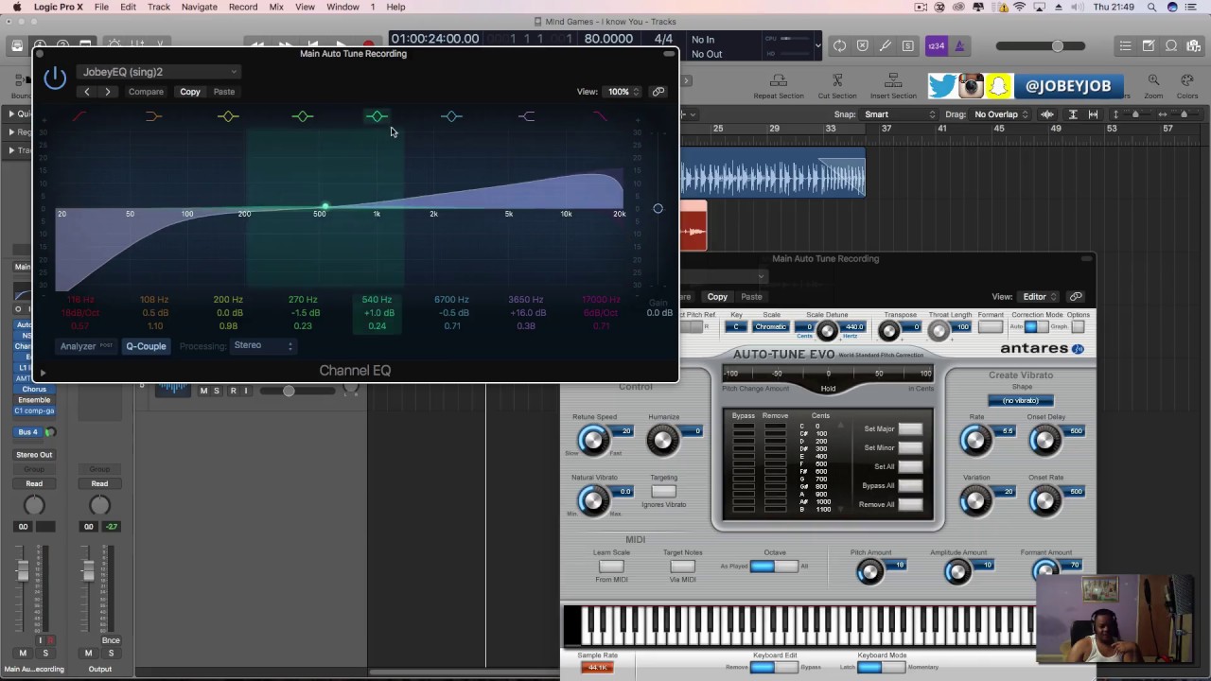This screenshot has height=681, width=1211.
Task: Open the JobeyEQ (sing)2 preset dropdown
Action: [x=158, y=72]
